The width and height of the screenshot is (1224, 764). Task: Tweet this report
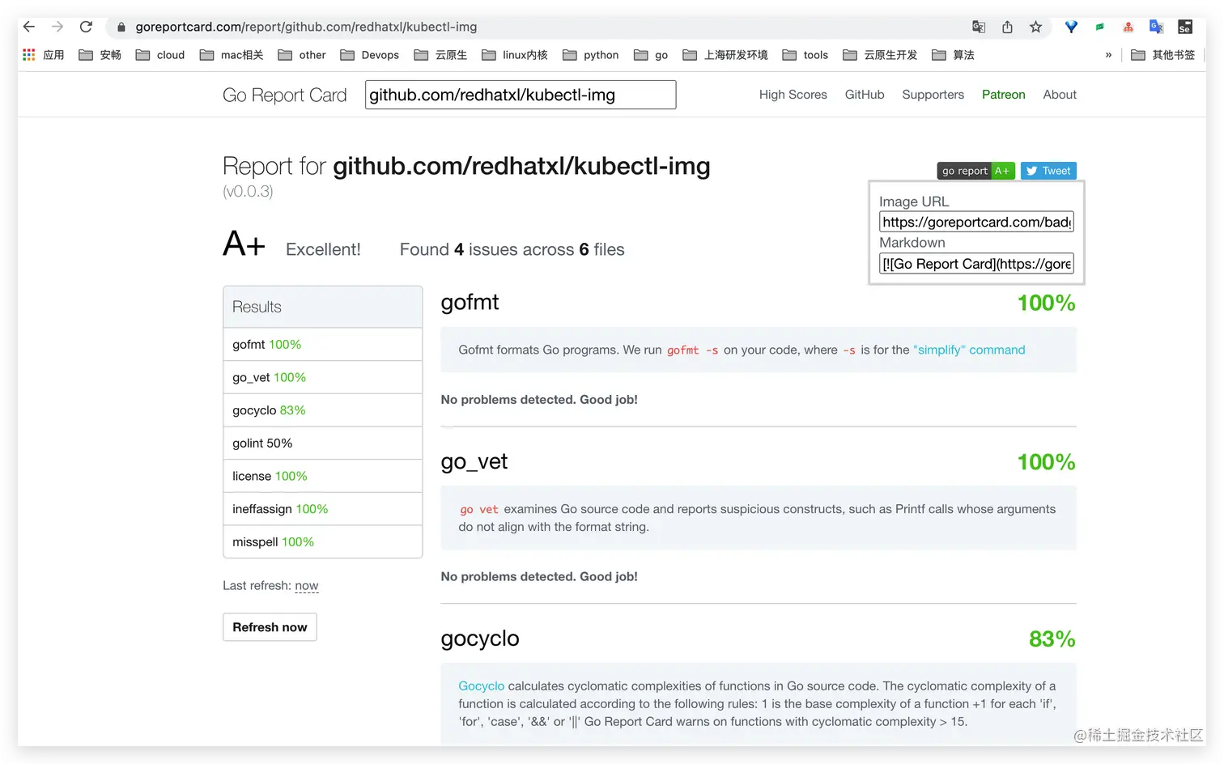1048,171
